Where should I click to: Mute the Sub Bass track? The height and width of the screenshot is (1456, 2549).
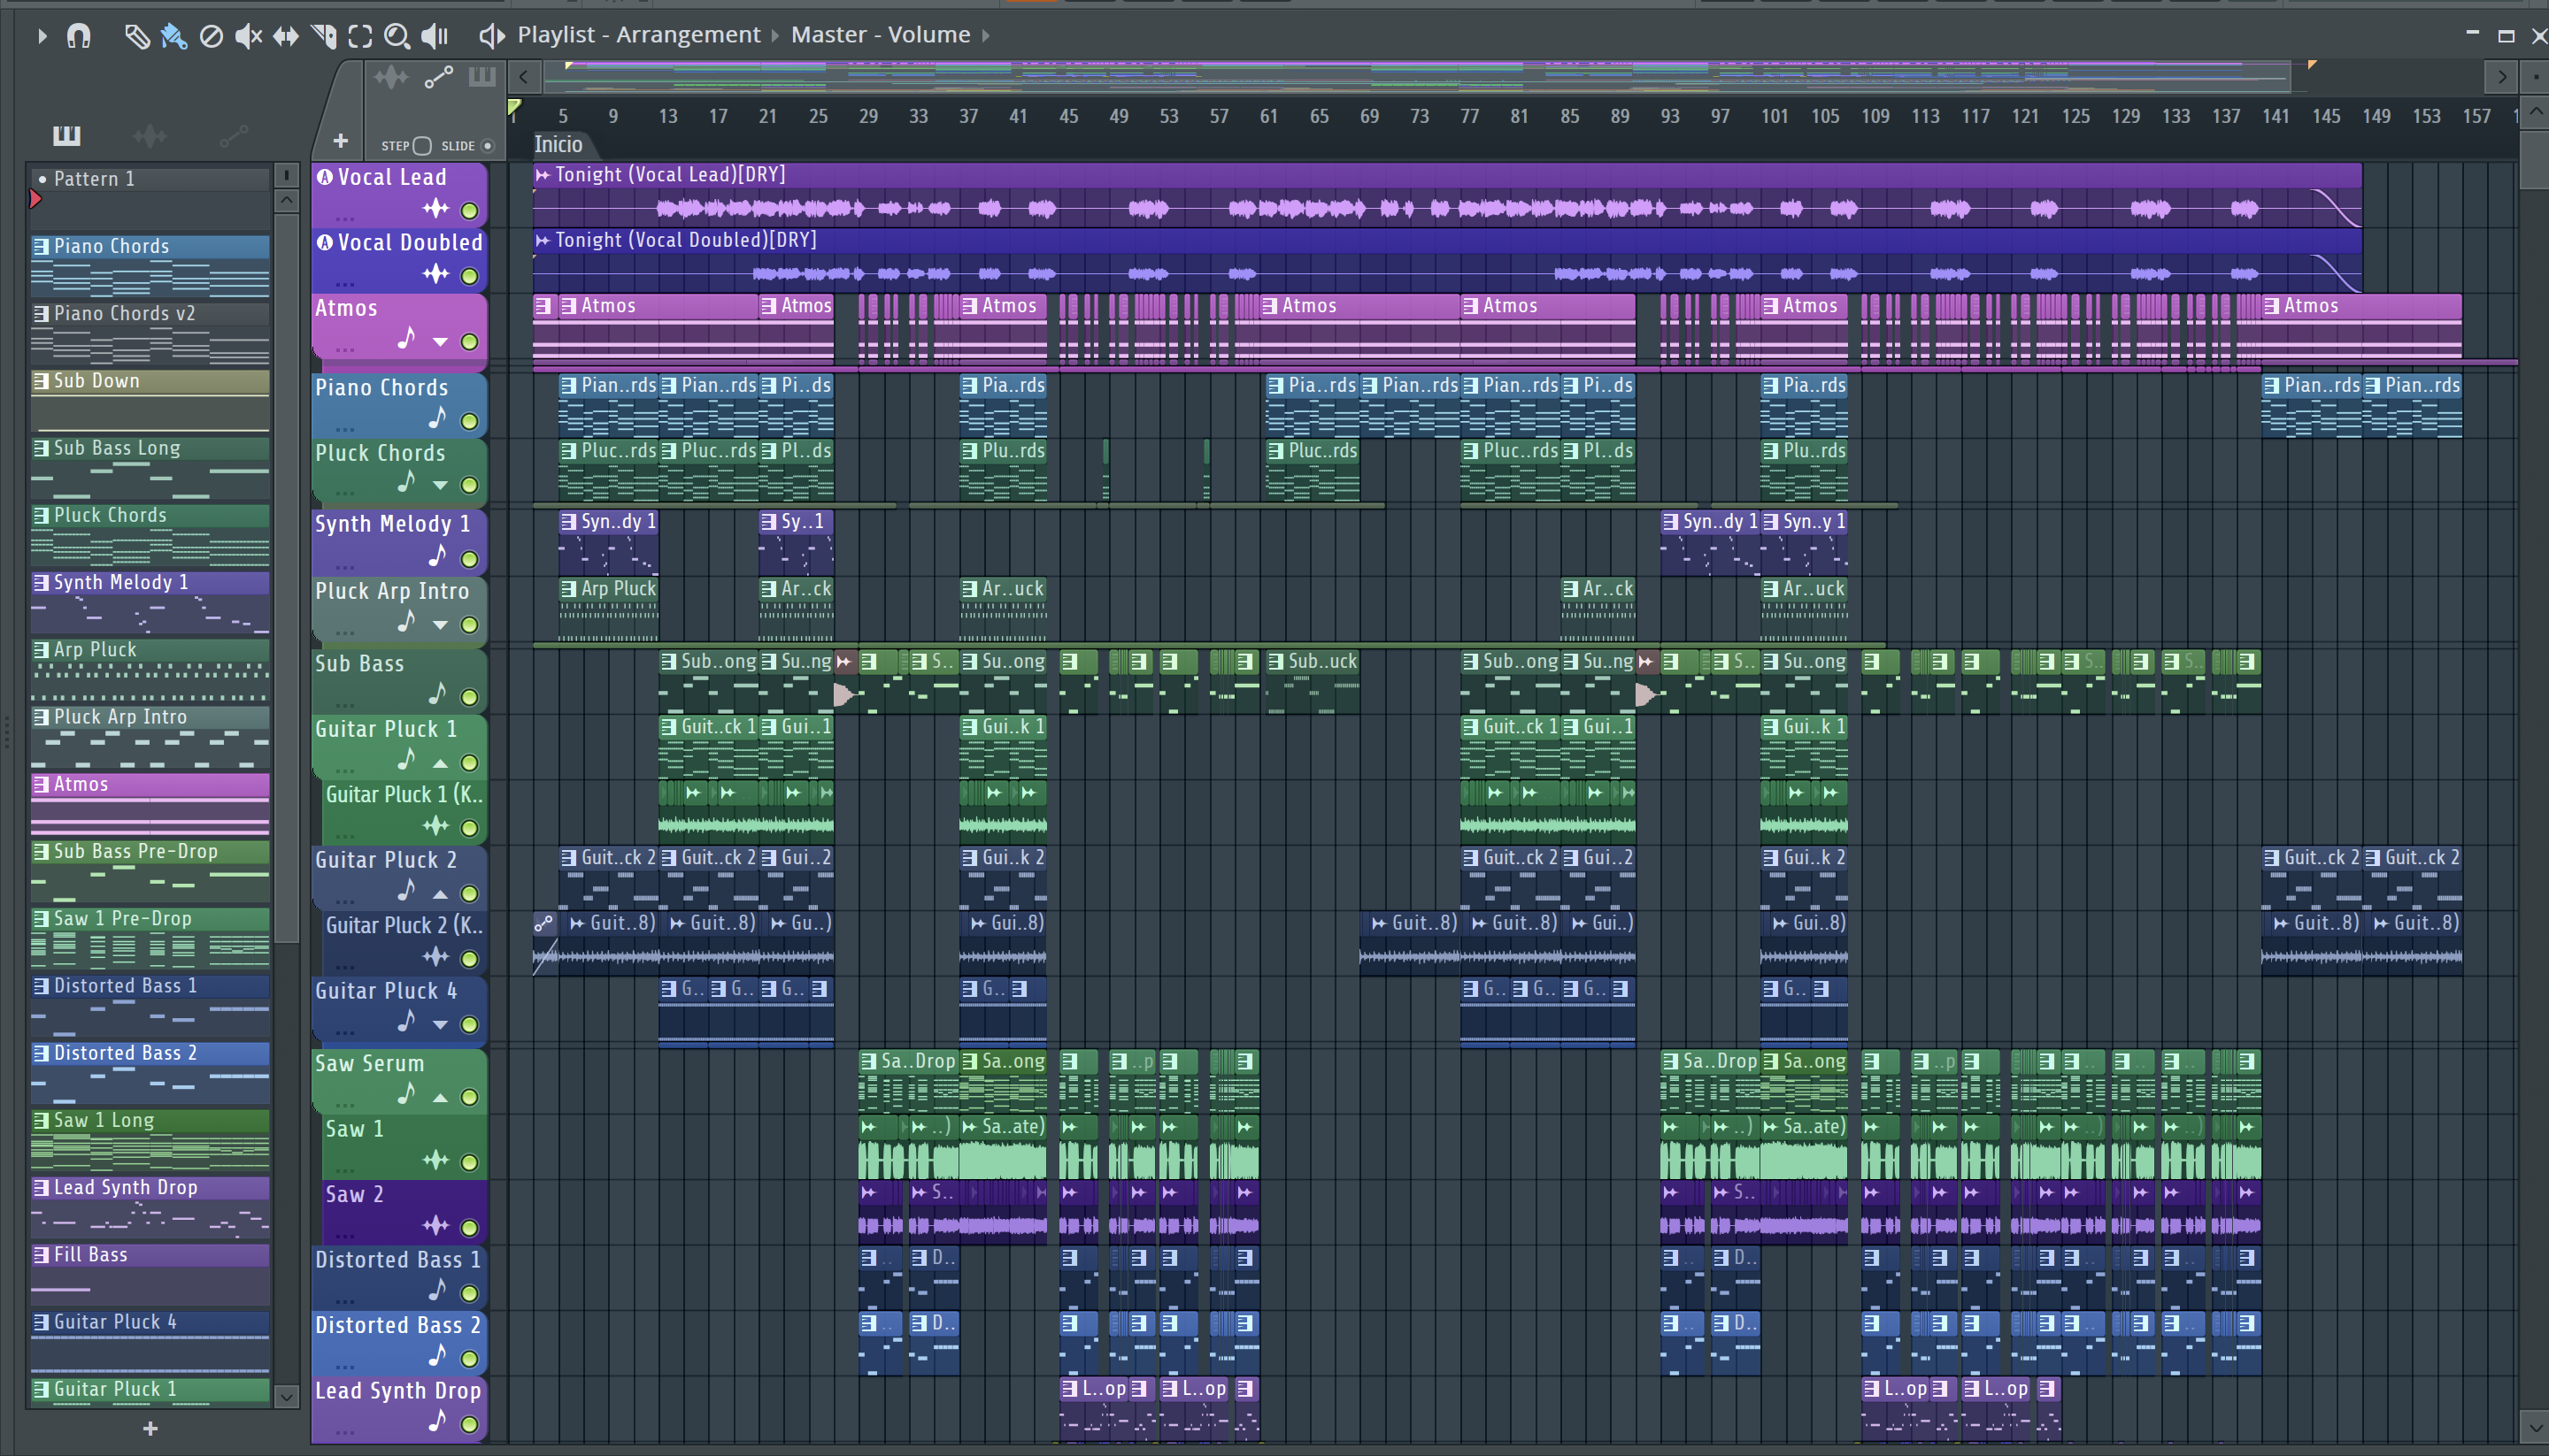(469, 697)
